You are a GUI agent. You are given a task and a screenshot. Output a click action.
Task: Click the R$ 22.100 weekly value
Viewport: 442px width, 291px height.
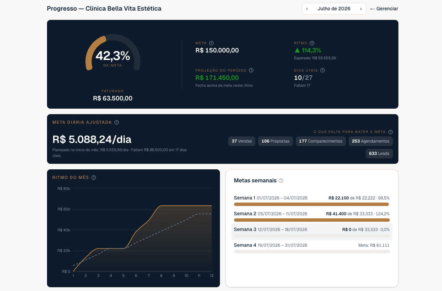click(339, 198)
